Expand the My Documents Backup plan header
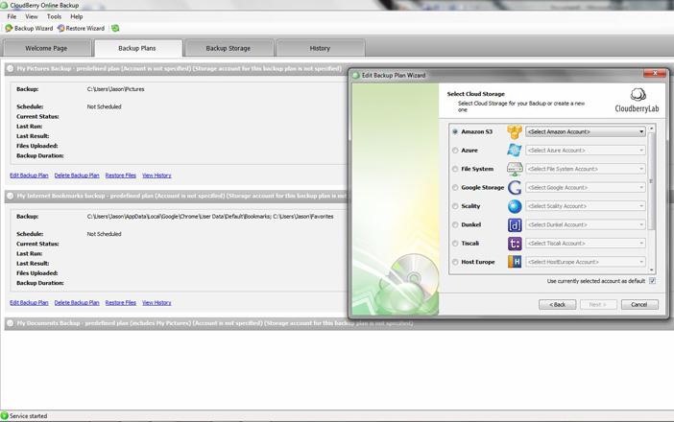 click(11, 323)
